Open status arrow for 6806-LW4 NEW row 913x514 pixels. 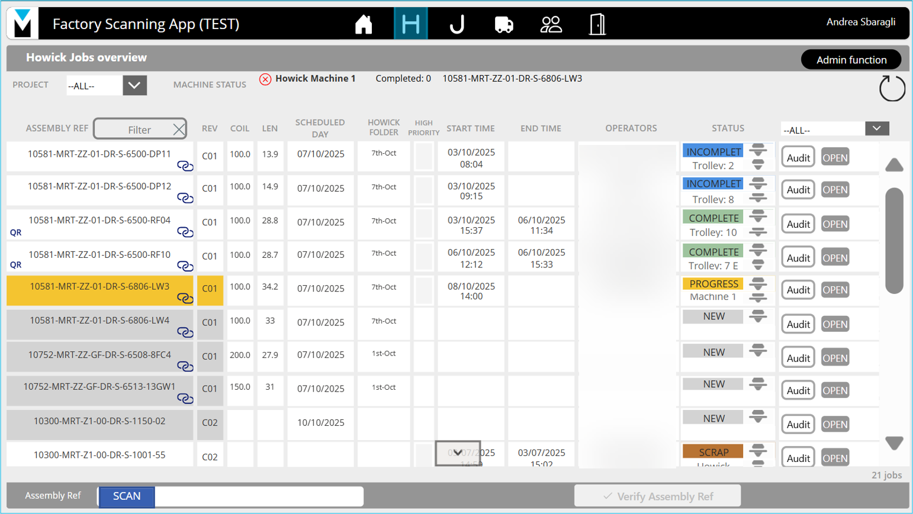click(758, 316)
